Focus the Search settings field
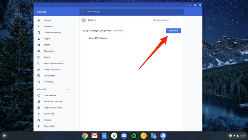The image size is (248, 140). 131,12
